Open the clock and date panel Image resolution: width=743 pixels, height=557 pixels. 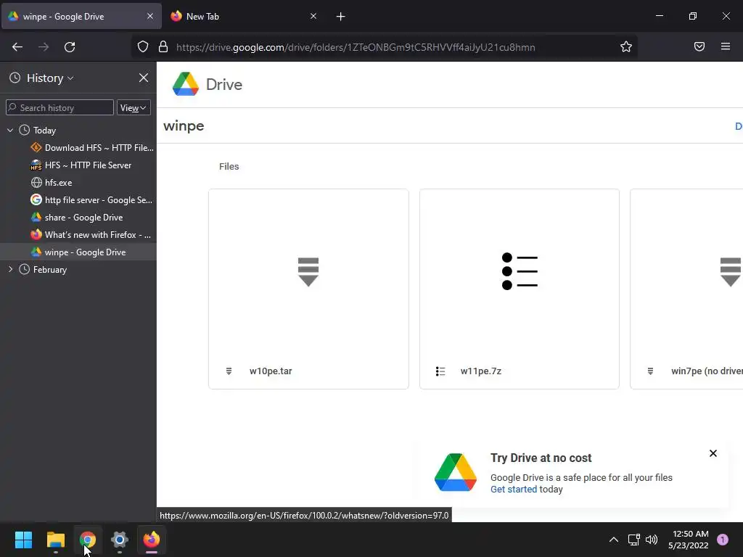(689, 540)
